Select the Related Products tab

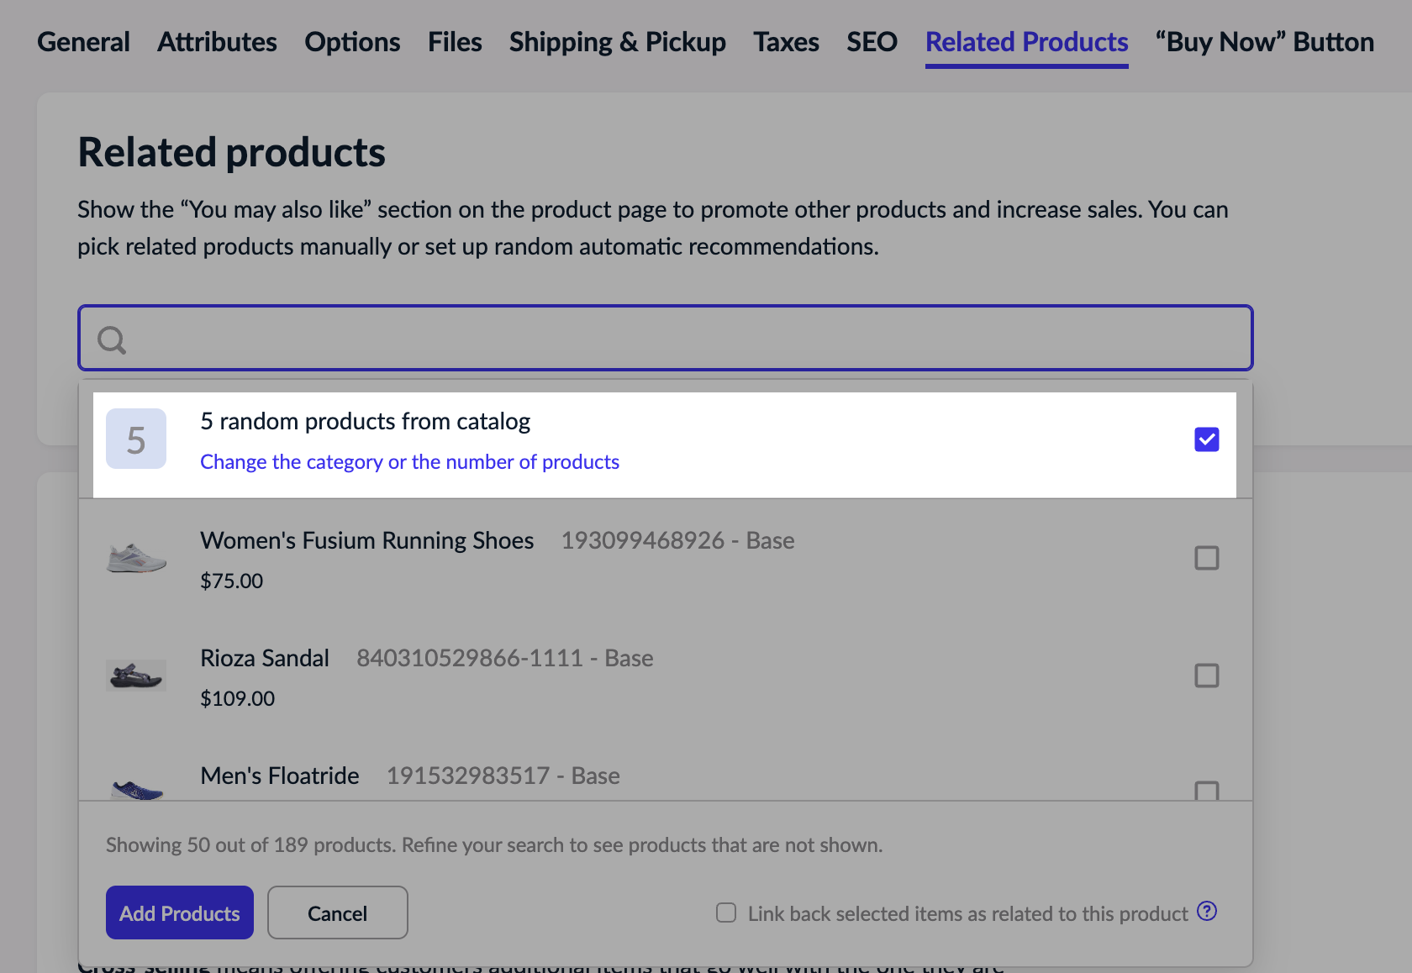(x=1027, y=42)
